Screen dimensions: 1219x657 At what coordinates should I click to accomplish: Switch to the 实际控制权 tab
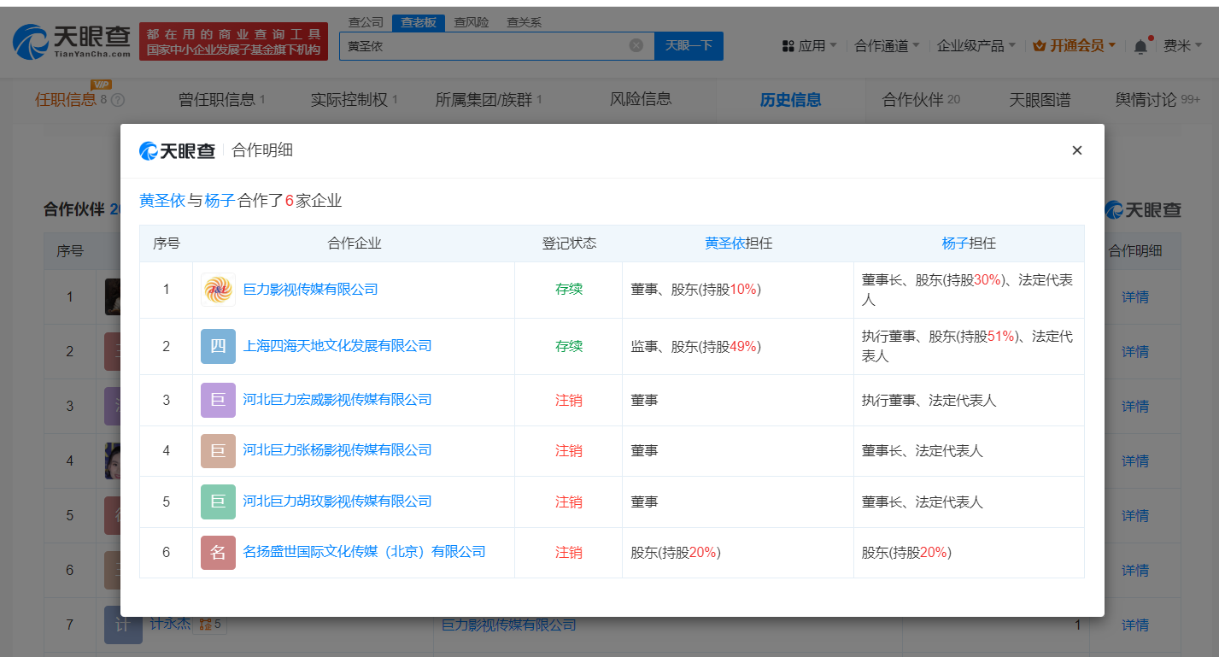pyautogui.click(x=355, y=100)
